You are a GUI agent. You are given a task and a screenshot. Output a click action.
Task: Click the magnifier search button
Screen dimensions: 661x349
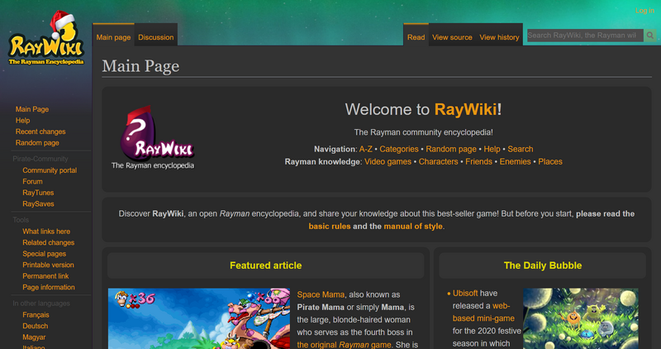tap(650, 36)
